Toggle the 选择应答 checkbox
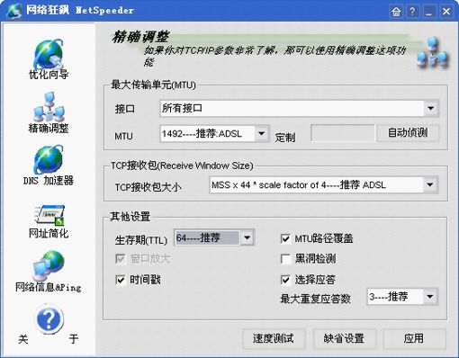This screenshot has height=358, width=459. (x=285, y=280)
